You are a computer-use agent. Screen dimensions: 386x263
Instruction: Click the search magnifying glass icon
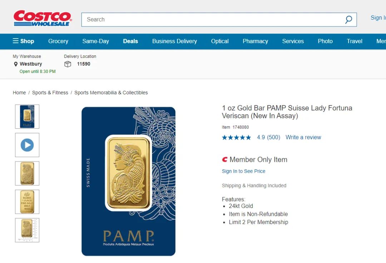tap(348, 20)
